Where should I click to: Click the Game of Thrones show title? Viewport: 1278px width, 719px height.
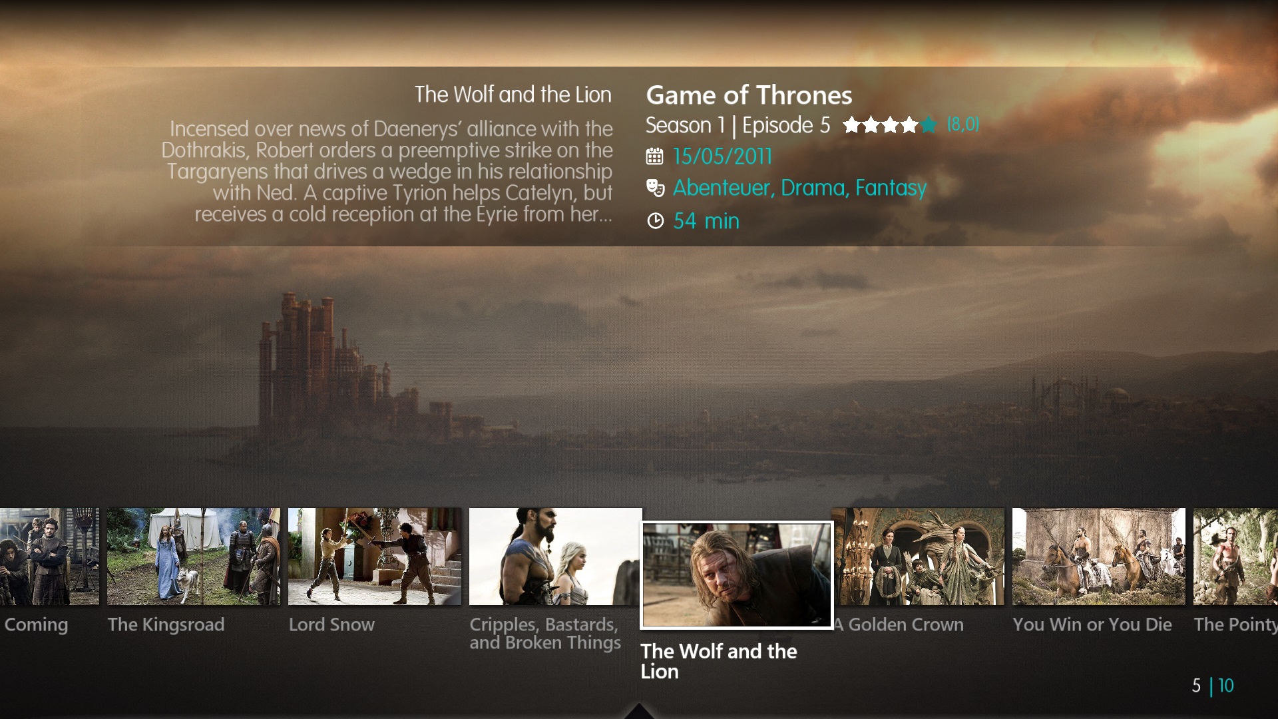tap(749, 95)
